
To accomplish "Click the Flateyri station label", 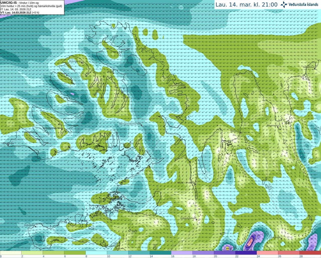I will (x=62, y=74).
